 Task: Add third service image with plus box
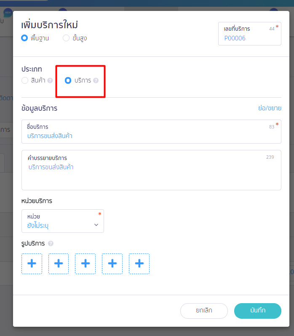point(85,264)
